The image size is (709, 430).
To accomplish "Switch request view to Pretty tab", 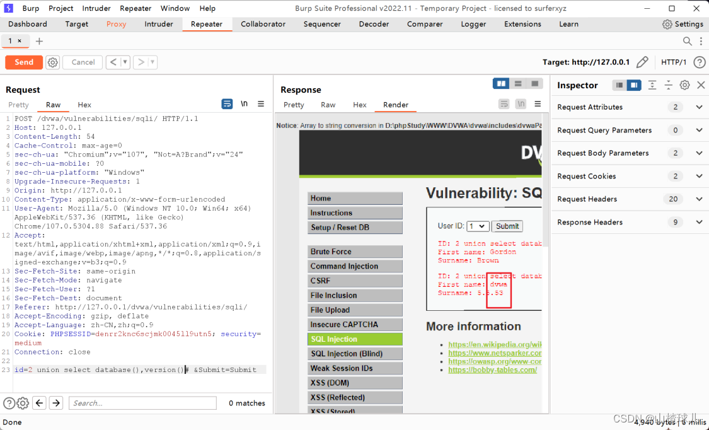I will point(18,105).
